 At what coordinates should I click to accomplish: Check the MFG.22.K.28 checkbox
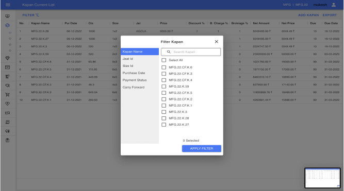[163, 118]
